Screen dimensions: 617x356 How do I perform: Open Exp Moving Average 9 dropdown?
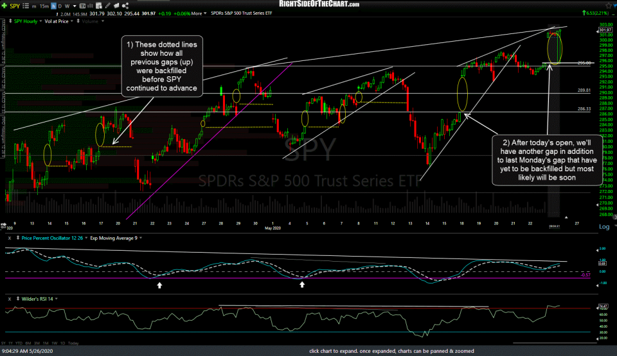point(141,238)
